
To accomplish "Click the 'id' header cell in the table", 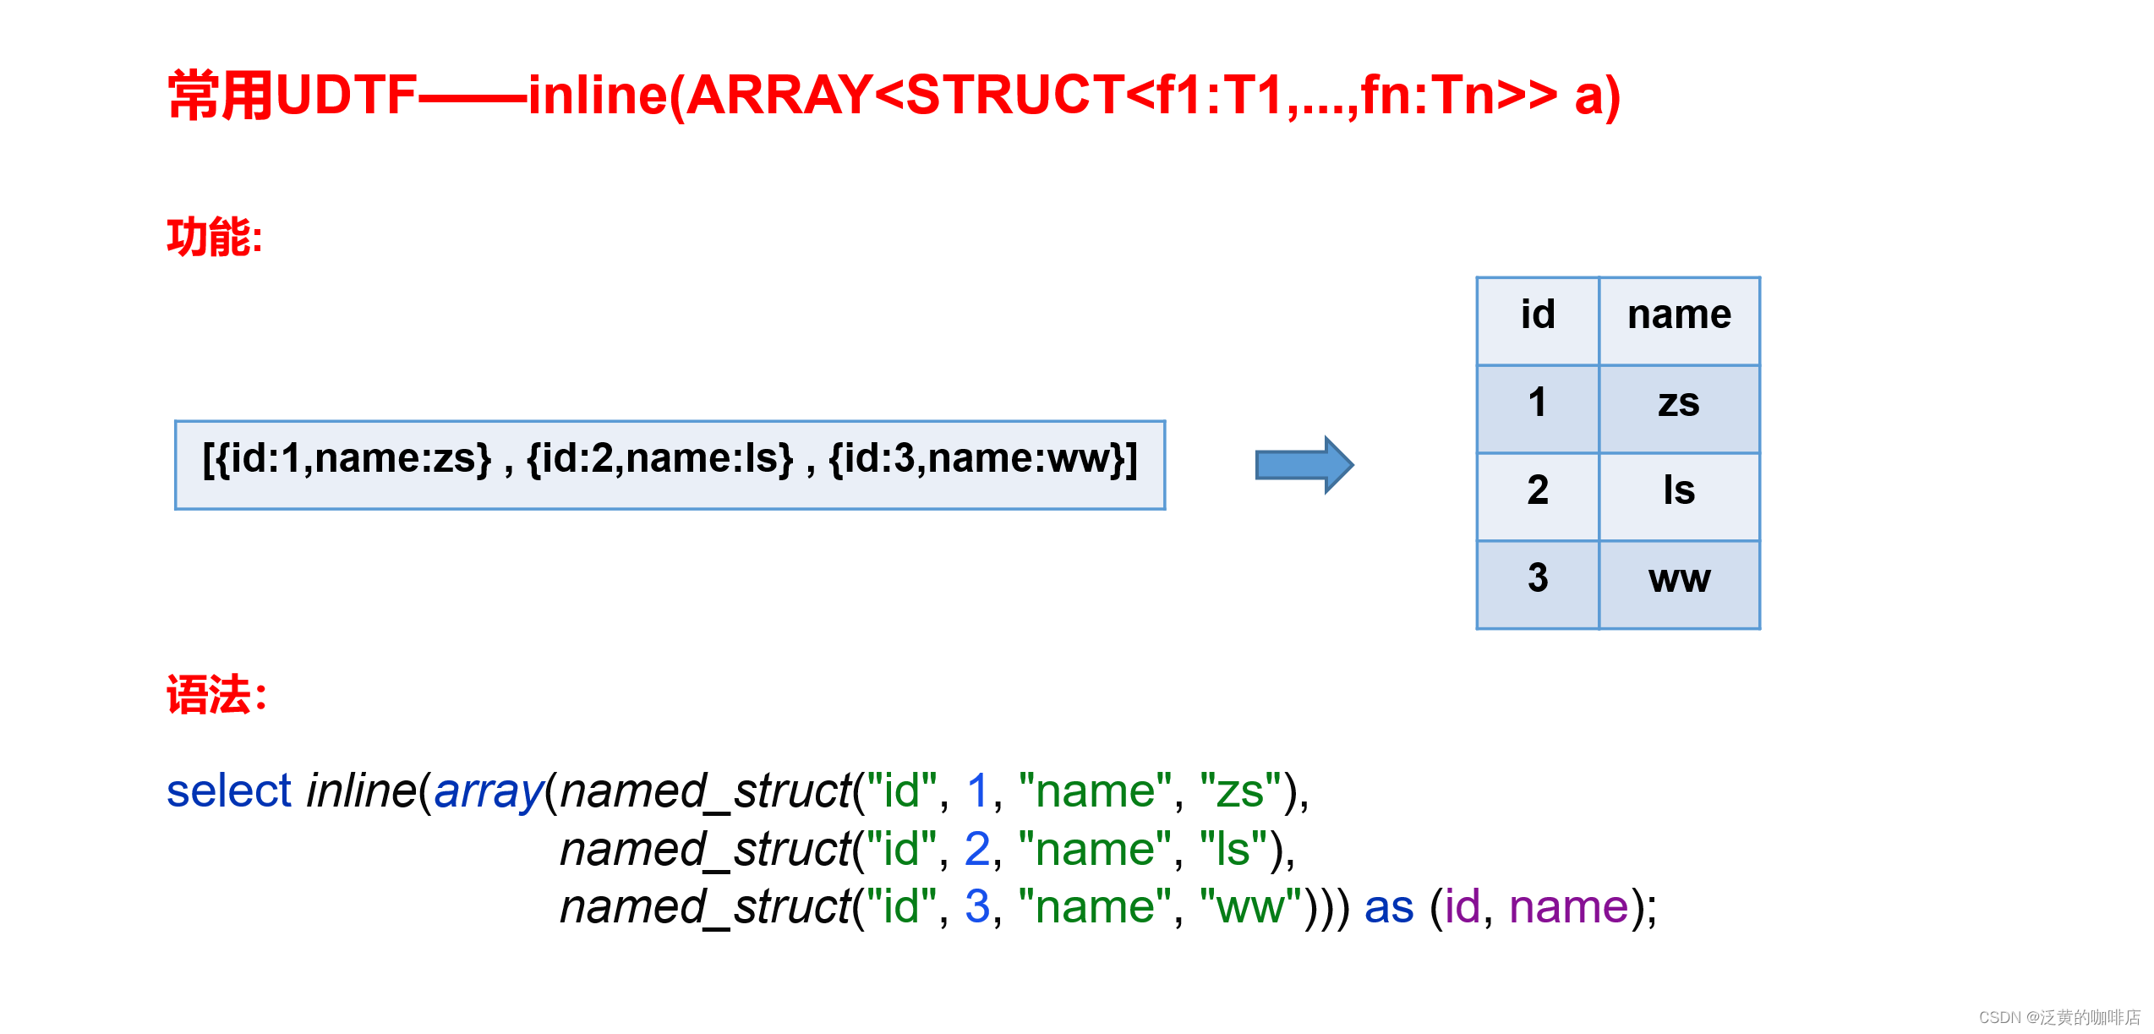I will tap(1538, 321).
